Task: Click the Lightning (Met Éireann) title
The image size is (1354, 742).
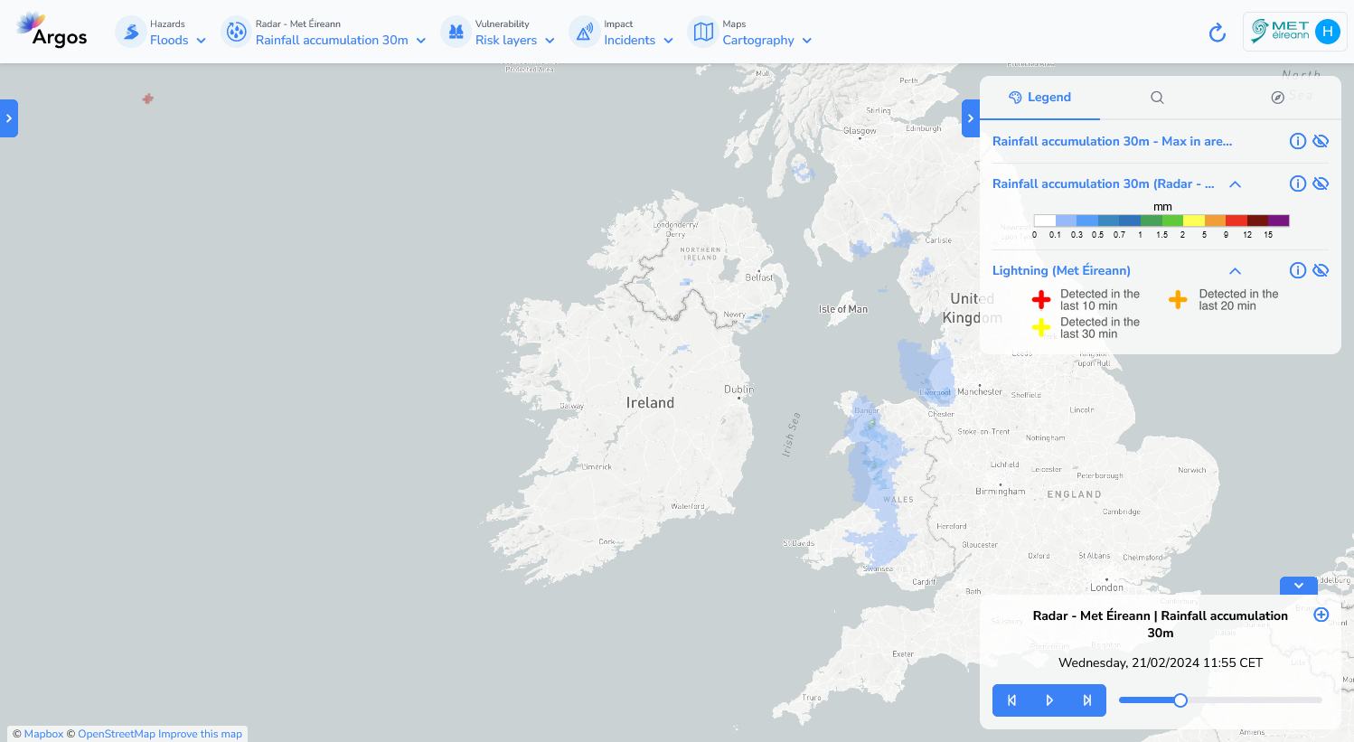Action: pos(1061,270)
